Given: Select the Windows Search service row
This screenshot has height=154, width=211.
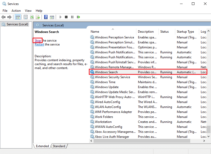Looking at the screenshot, I should [148, 72].
